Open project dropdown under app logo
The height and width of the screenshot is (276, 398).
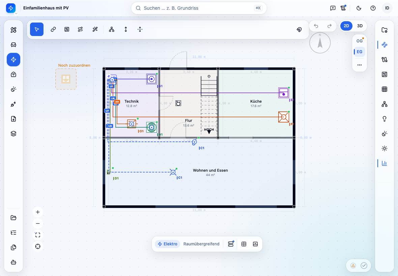(x=16, y=13)
